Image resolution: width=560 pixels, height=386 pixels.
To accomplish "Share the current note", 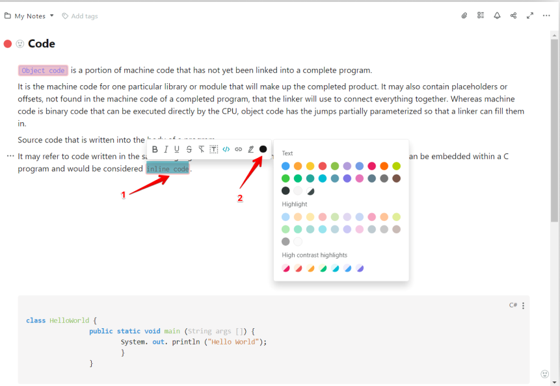I will click(513, 15).
